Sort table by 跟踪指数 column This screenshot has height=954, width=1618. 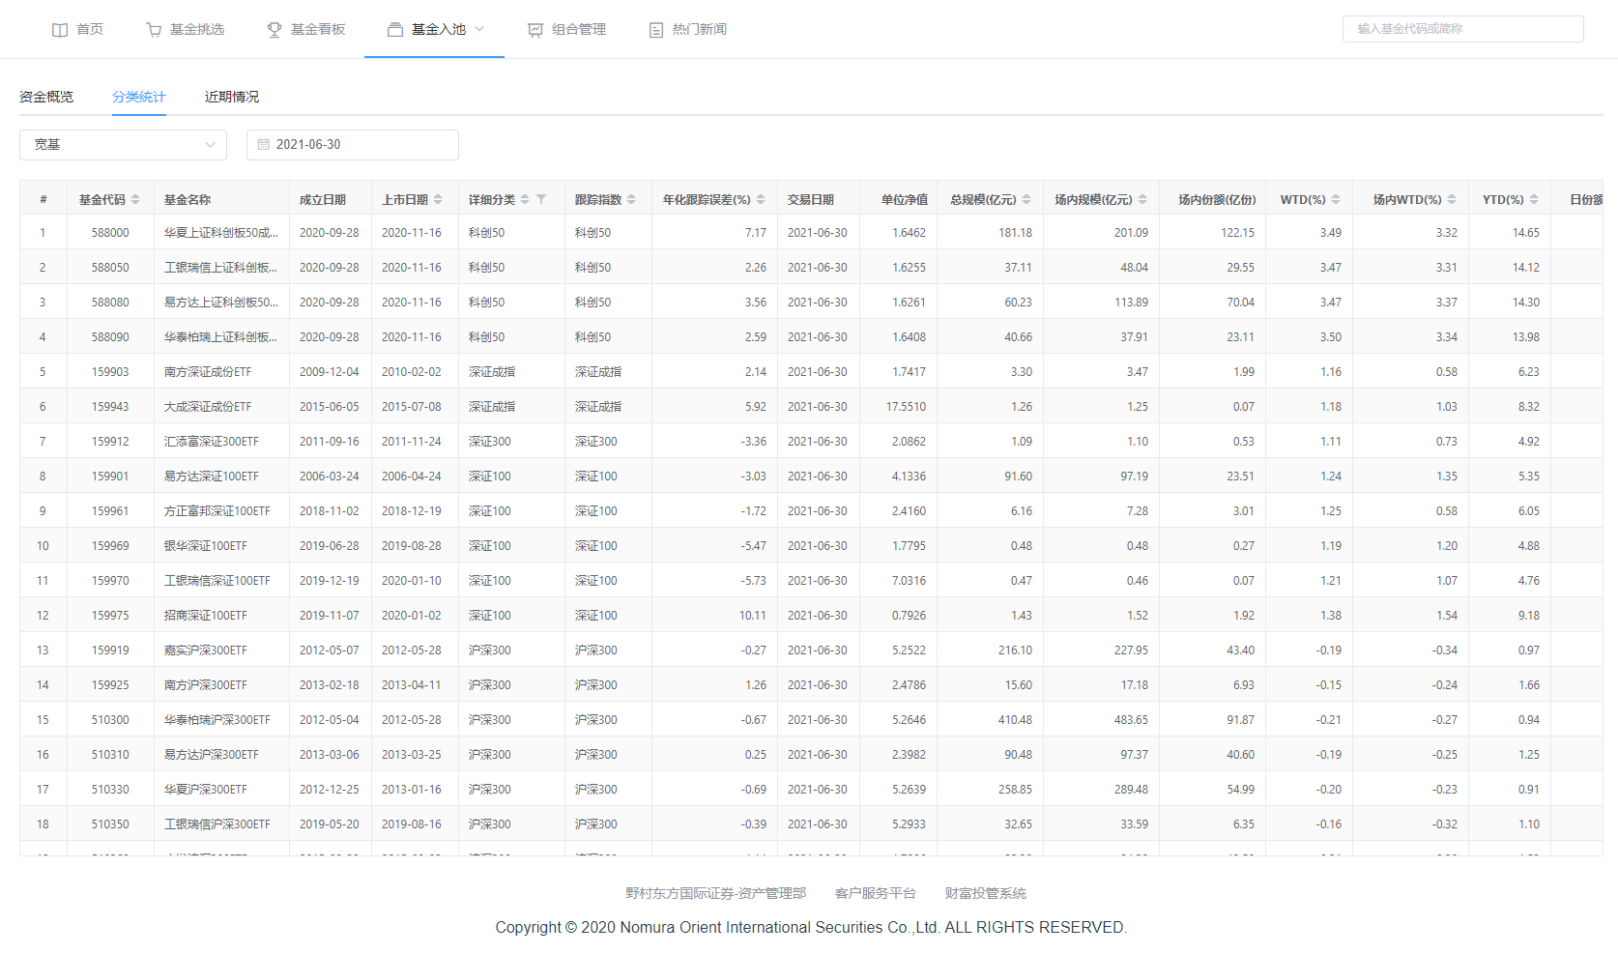(x=631, y=199)
